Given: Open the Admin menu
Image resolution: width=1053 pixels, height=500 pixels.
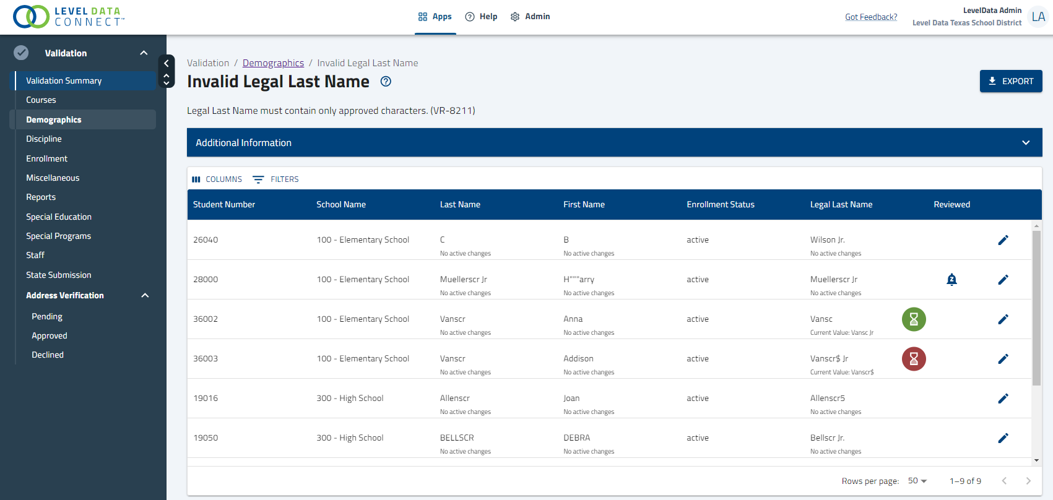Looking at the screenshot, I should [x=531, y=17].
